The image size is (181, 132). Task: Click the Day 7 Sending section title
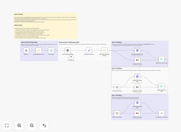pyautogui.click(x=117, y=96)
